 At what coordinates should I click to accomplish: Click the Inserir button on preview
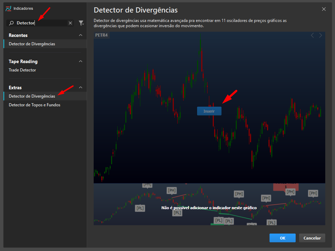[x=209, y=111]
